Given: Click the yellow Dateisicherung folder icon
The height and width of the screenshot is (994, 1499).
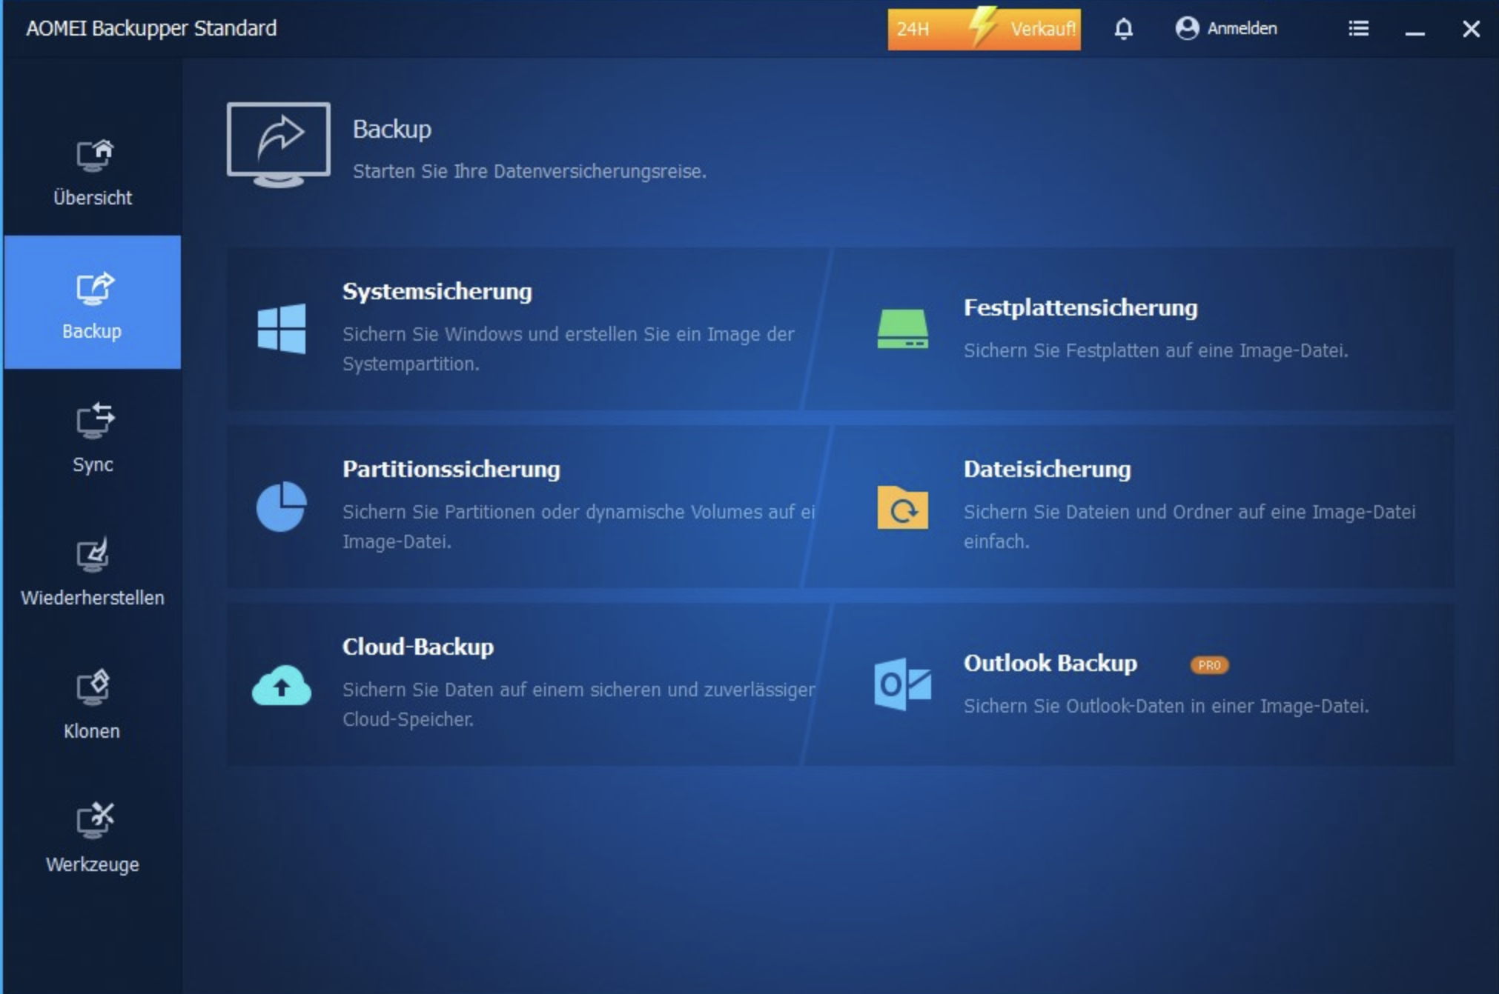Looking at the screenshot, I should 902,507.
